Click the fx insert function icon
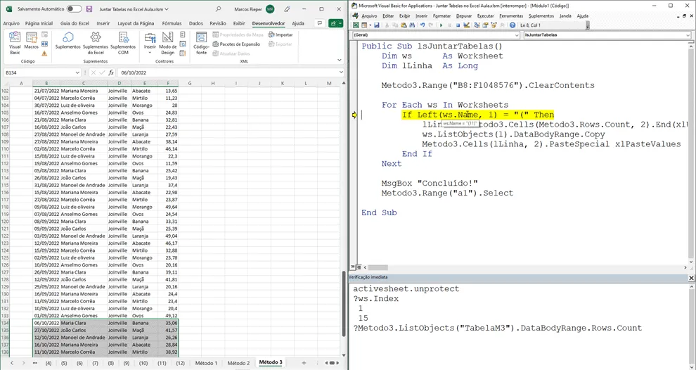Viewport: 696px width, 370px height. click(111, 72)
